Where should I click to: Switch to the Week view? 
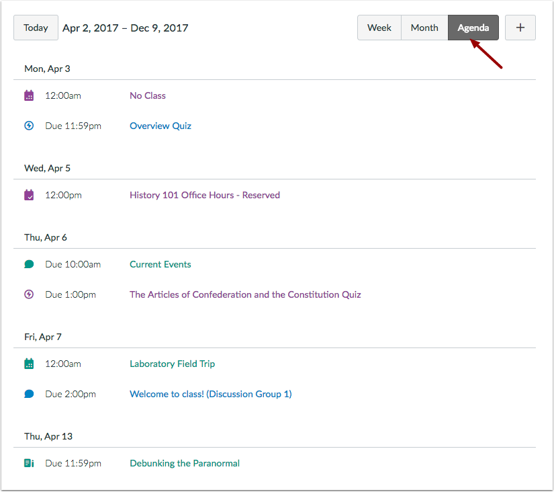pyautogui.click(x=379, y=28)
